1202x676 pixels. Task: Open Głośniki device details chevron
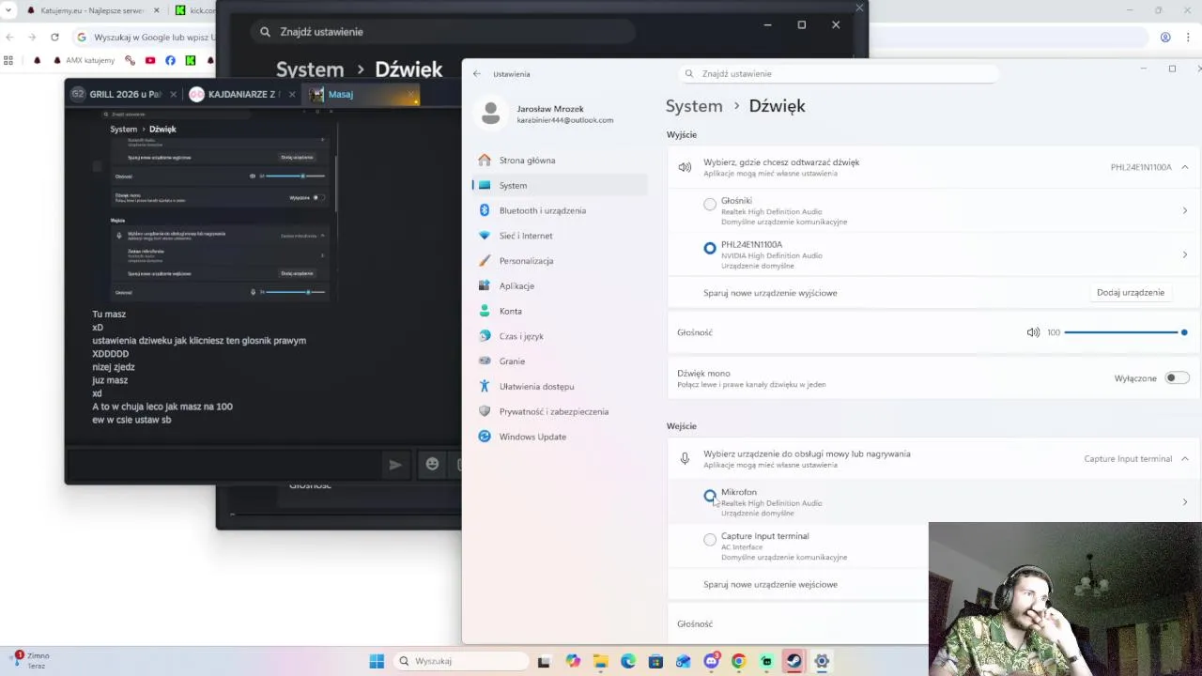pos(1185,210)
